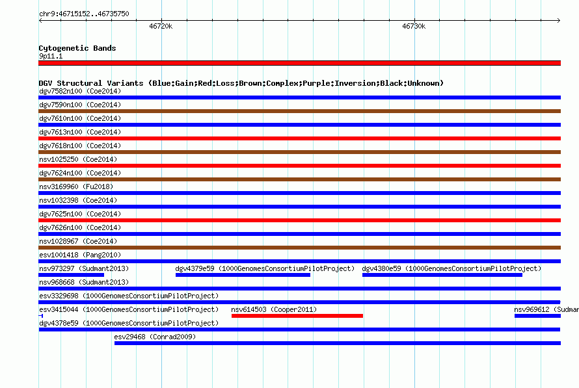Click the blue bar under esv3329698
The image size is (579, 388).
click(299, 302)
